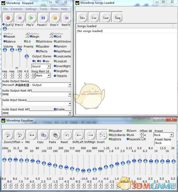This screenshot has width=178, height=192.
Task: Pause playback with the Pause button
Action: pyautogui.click(x=43, y=18)
